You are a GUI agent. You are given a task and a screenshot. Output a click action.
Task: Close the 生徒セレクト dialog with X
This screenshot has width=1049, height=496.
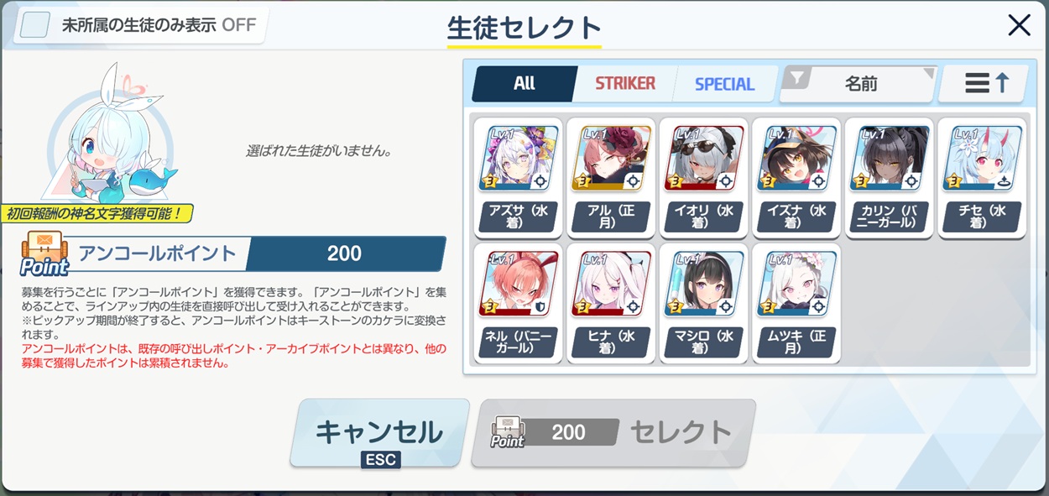(1019, 25)
